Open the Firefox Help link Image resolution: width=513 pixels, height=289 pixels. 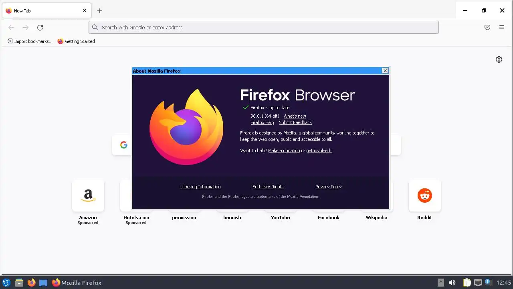(x=262, y=122)
